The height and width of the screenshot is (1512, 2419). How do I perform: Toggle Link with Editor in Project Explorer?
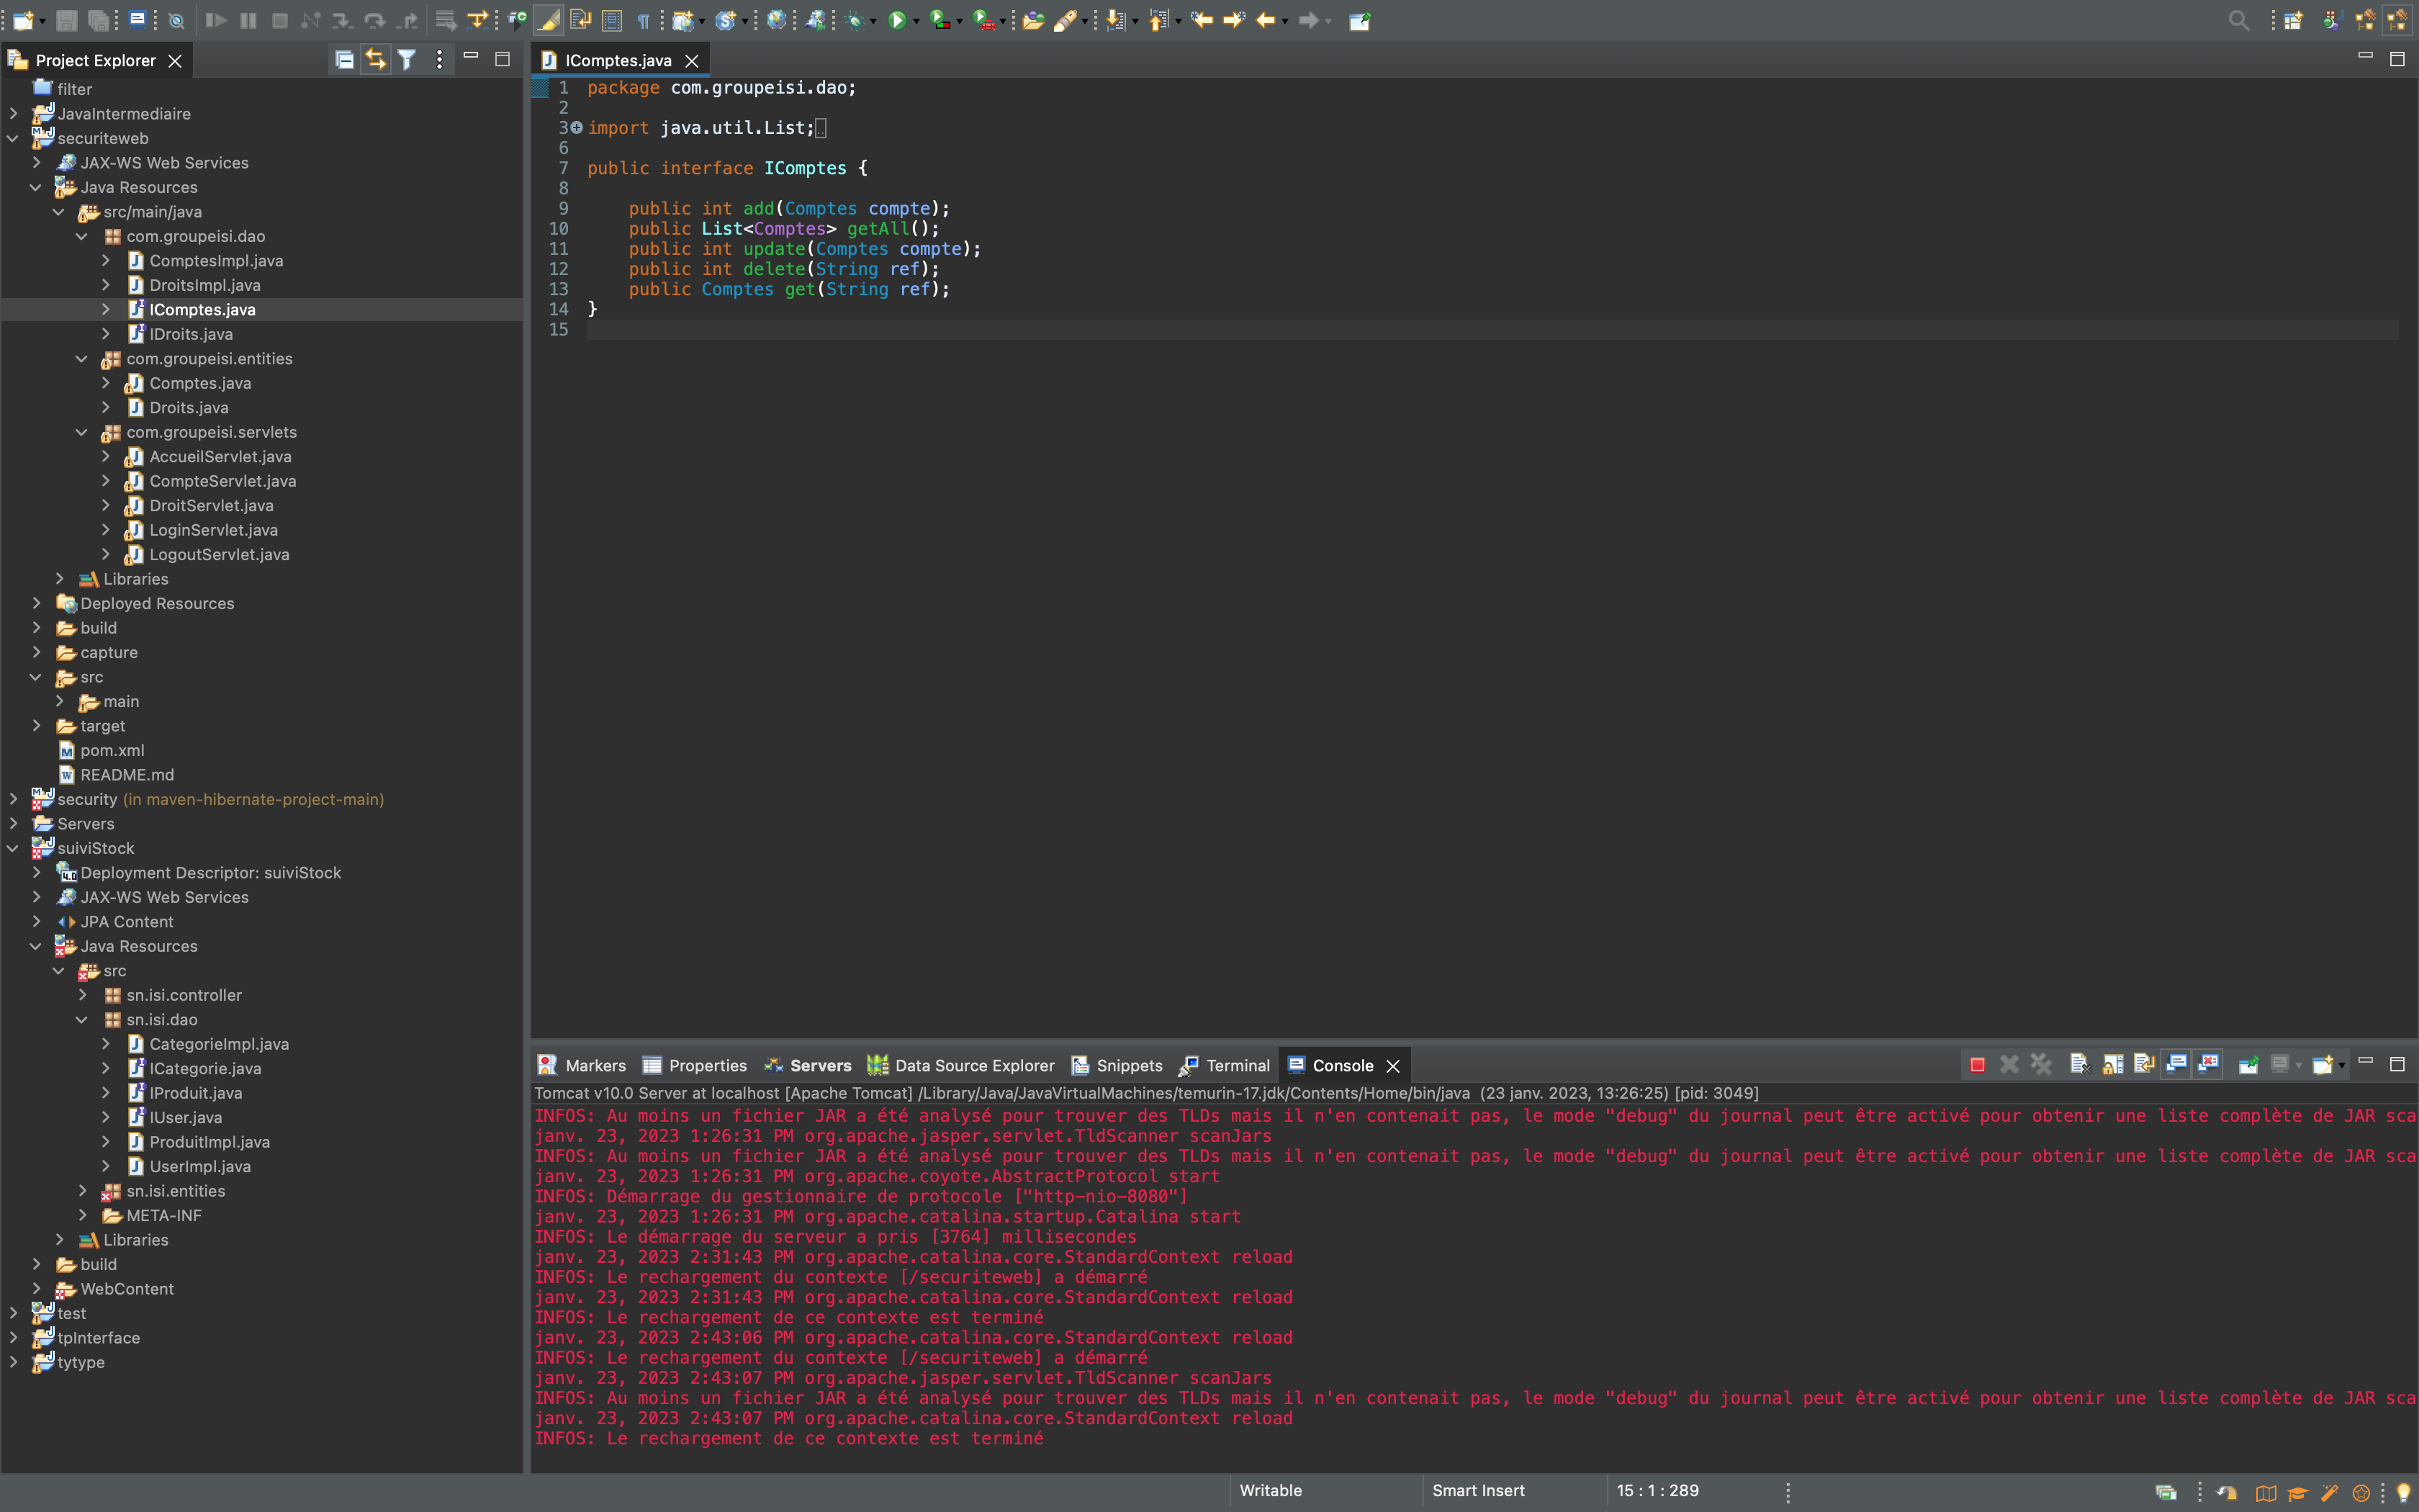pos(375,60)
